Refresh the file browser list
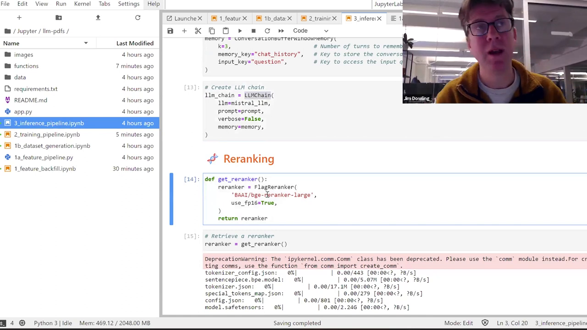This screenshot has width=587, height=330. pos(138,17)
